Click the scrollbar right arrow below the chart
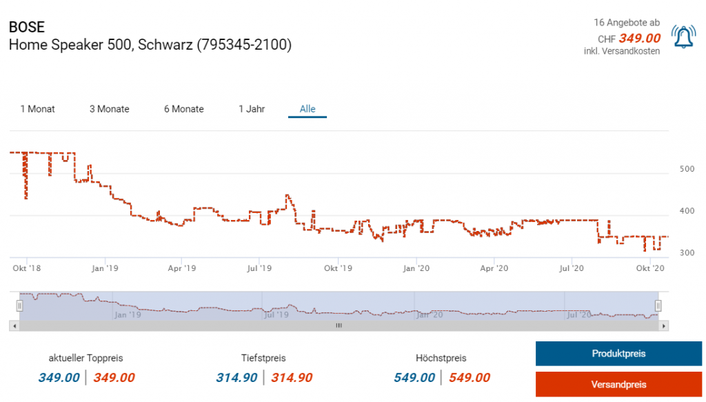The height and width of the screenshot is (402, 706). (x=663, y=325)
